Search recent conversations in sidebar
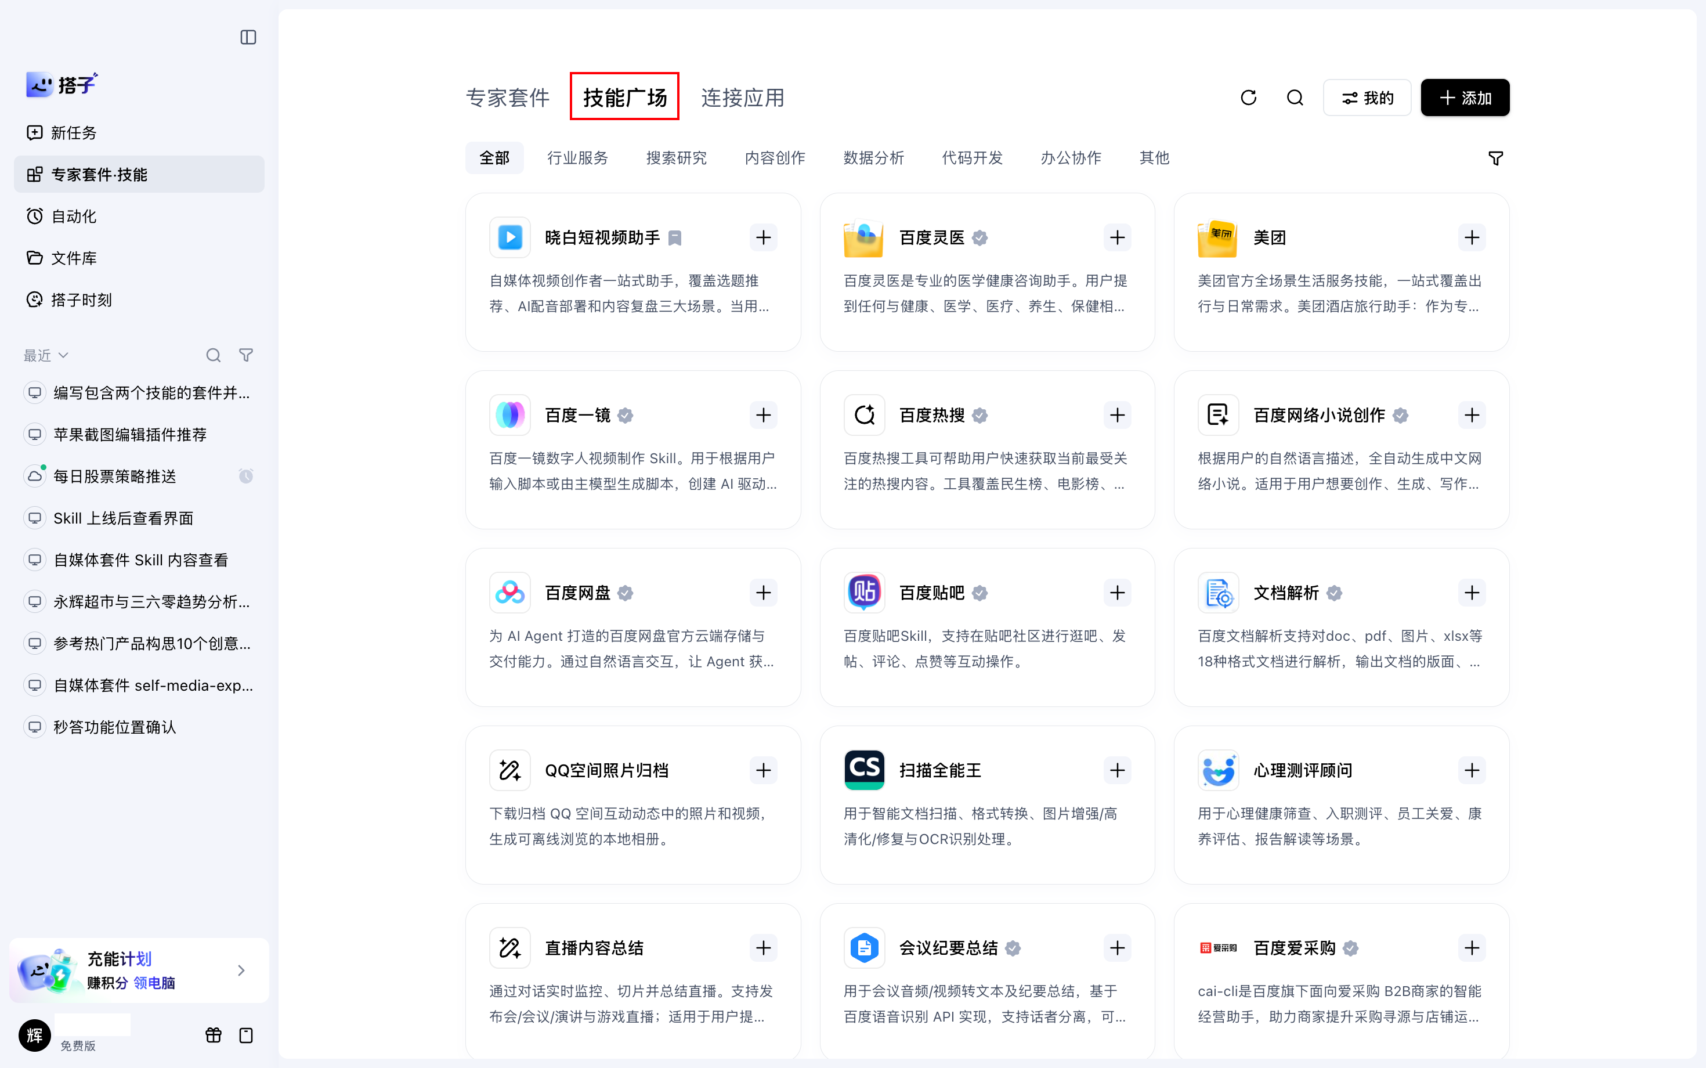 pos(214,355)
